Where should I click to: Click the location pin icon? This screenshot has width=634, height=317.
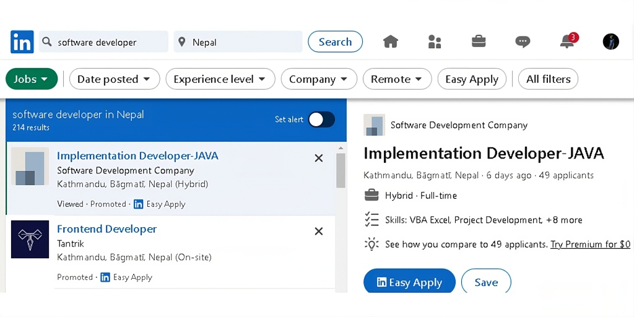tap(182, 41)
